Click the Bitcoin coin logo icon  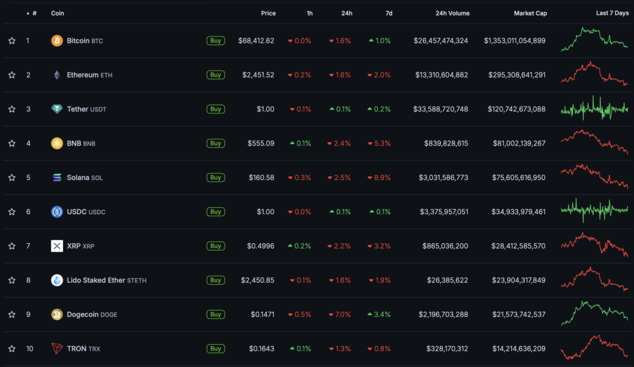(x=57, y=41)
